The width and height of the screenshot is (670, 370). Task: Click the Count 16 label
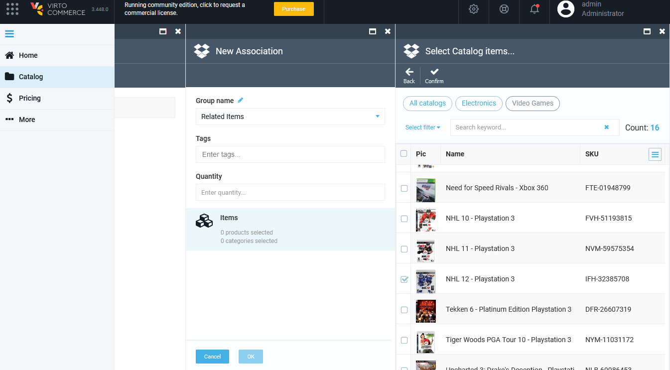click(x=642, y=127)
